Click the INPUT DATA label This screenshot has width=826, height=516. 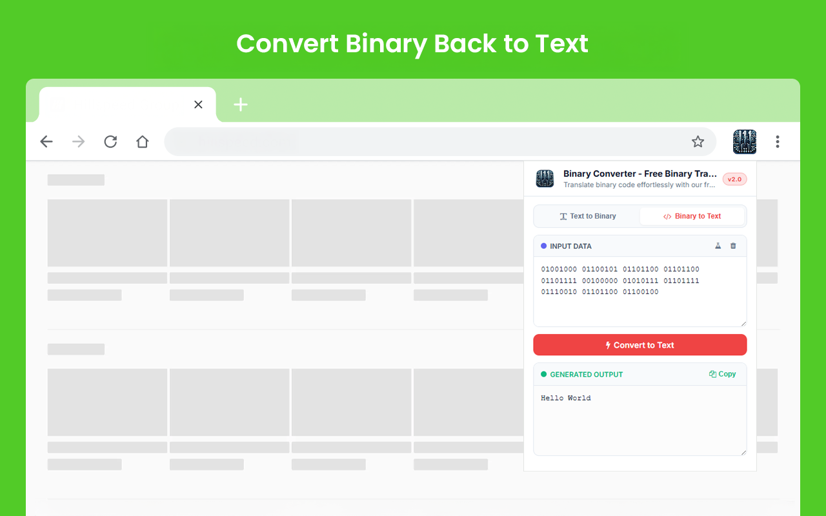point(570,246)
